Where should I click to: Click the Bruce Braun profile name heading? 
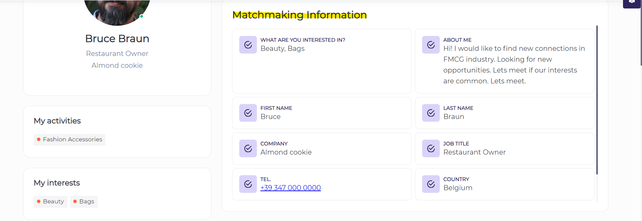coord(117,39)
